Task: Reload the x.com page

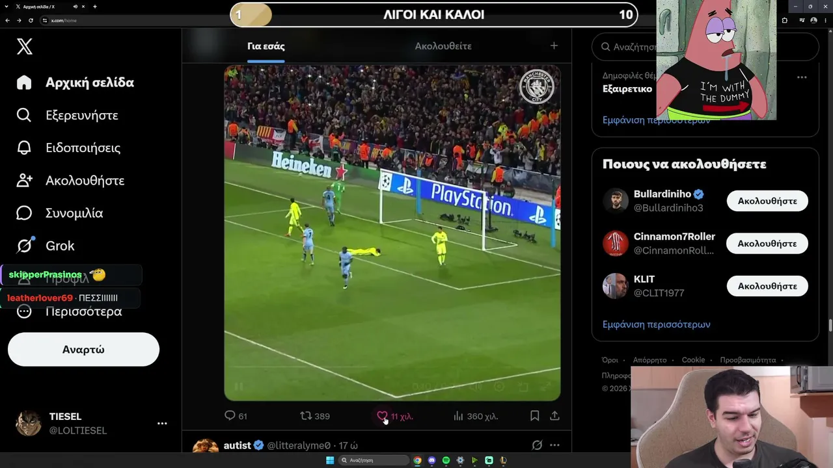Action: coord(31,20)
